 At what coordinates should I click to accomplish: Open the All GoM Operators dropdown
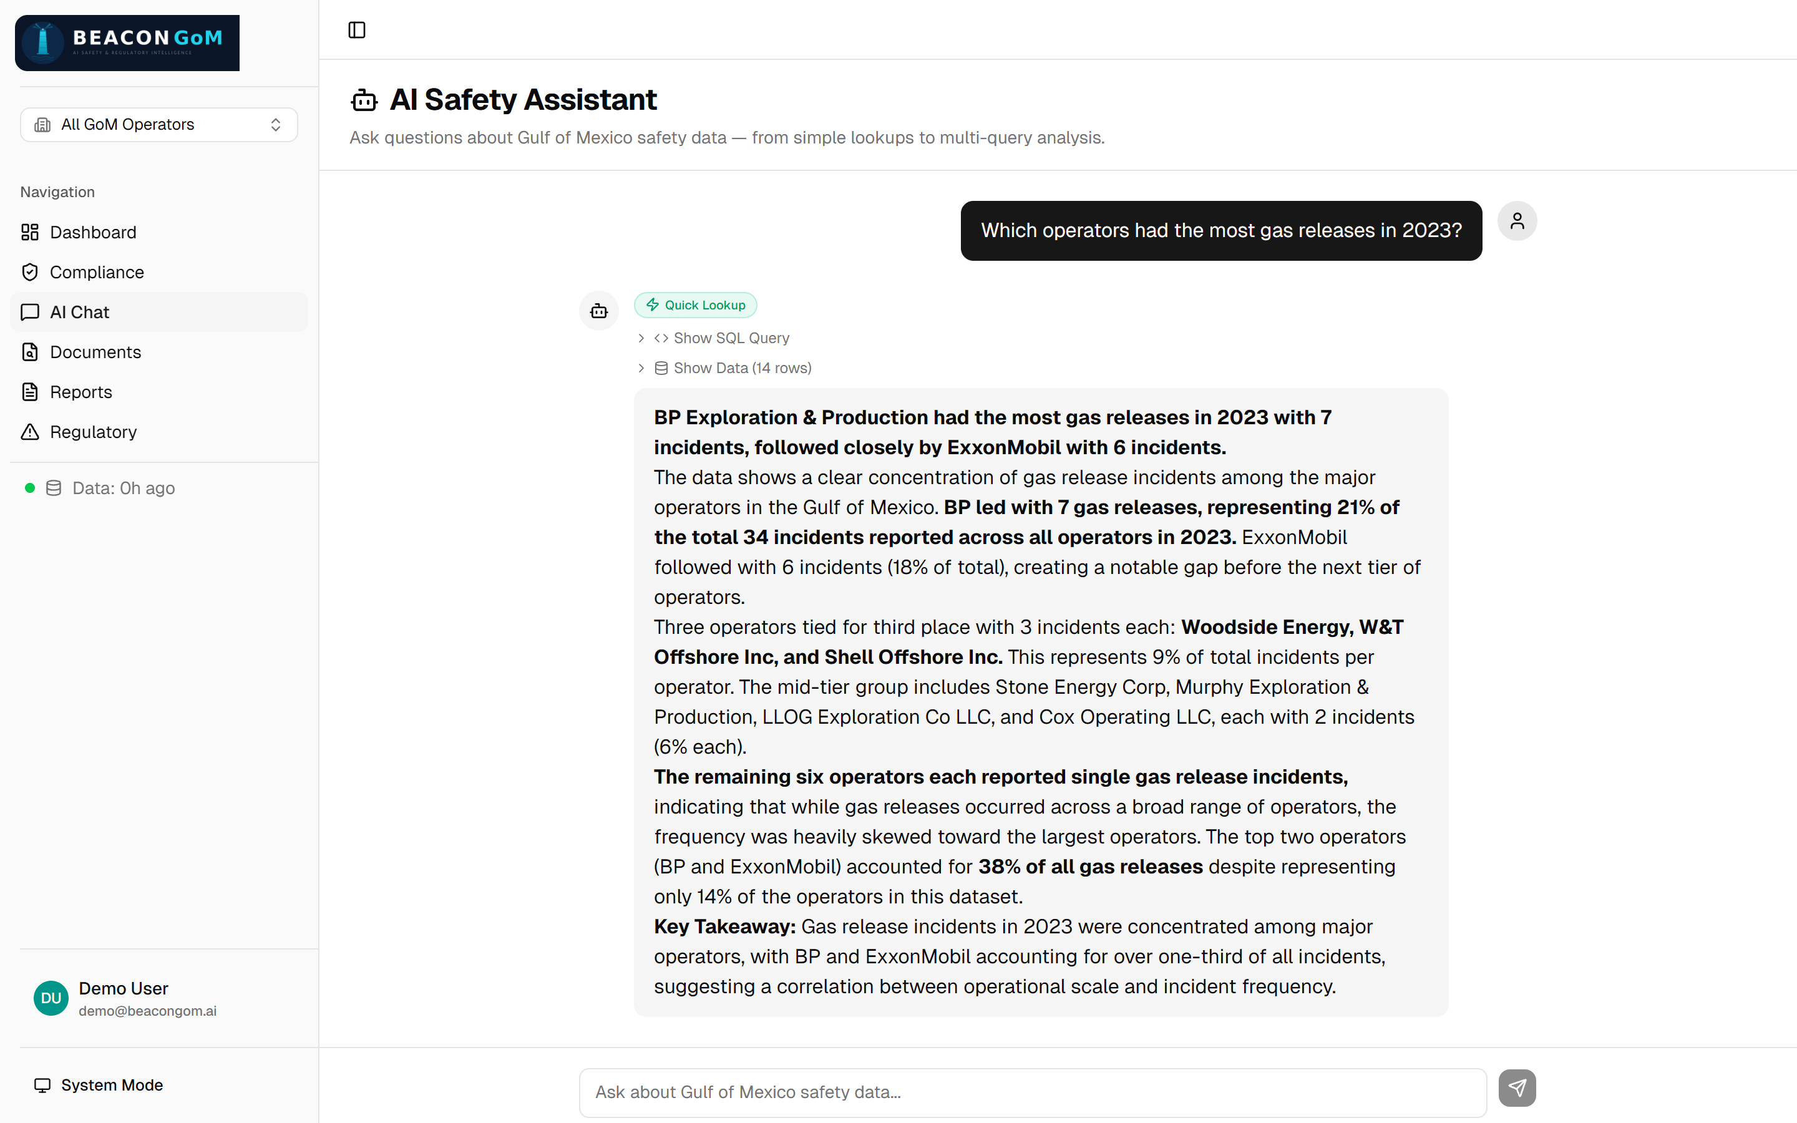click(x=158, y=124)
